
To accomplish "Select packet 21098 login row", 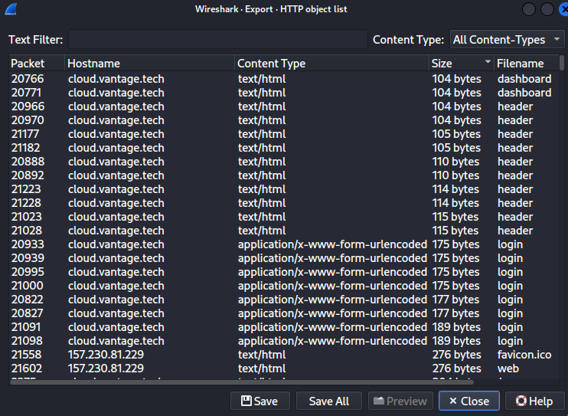I will tap(284, 341).
